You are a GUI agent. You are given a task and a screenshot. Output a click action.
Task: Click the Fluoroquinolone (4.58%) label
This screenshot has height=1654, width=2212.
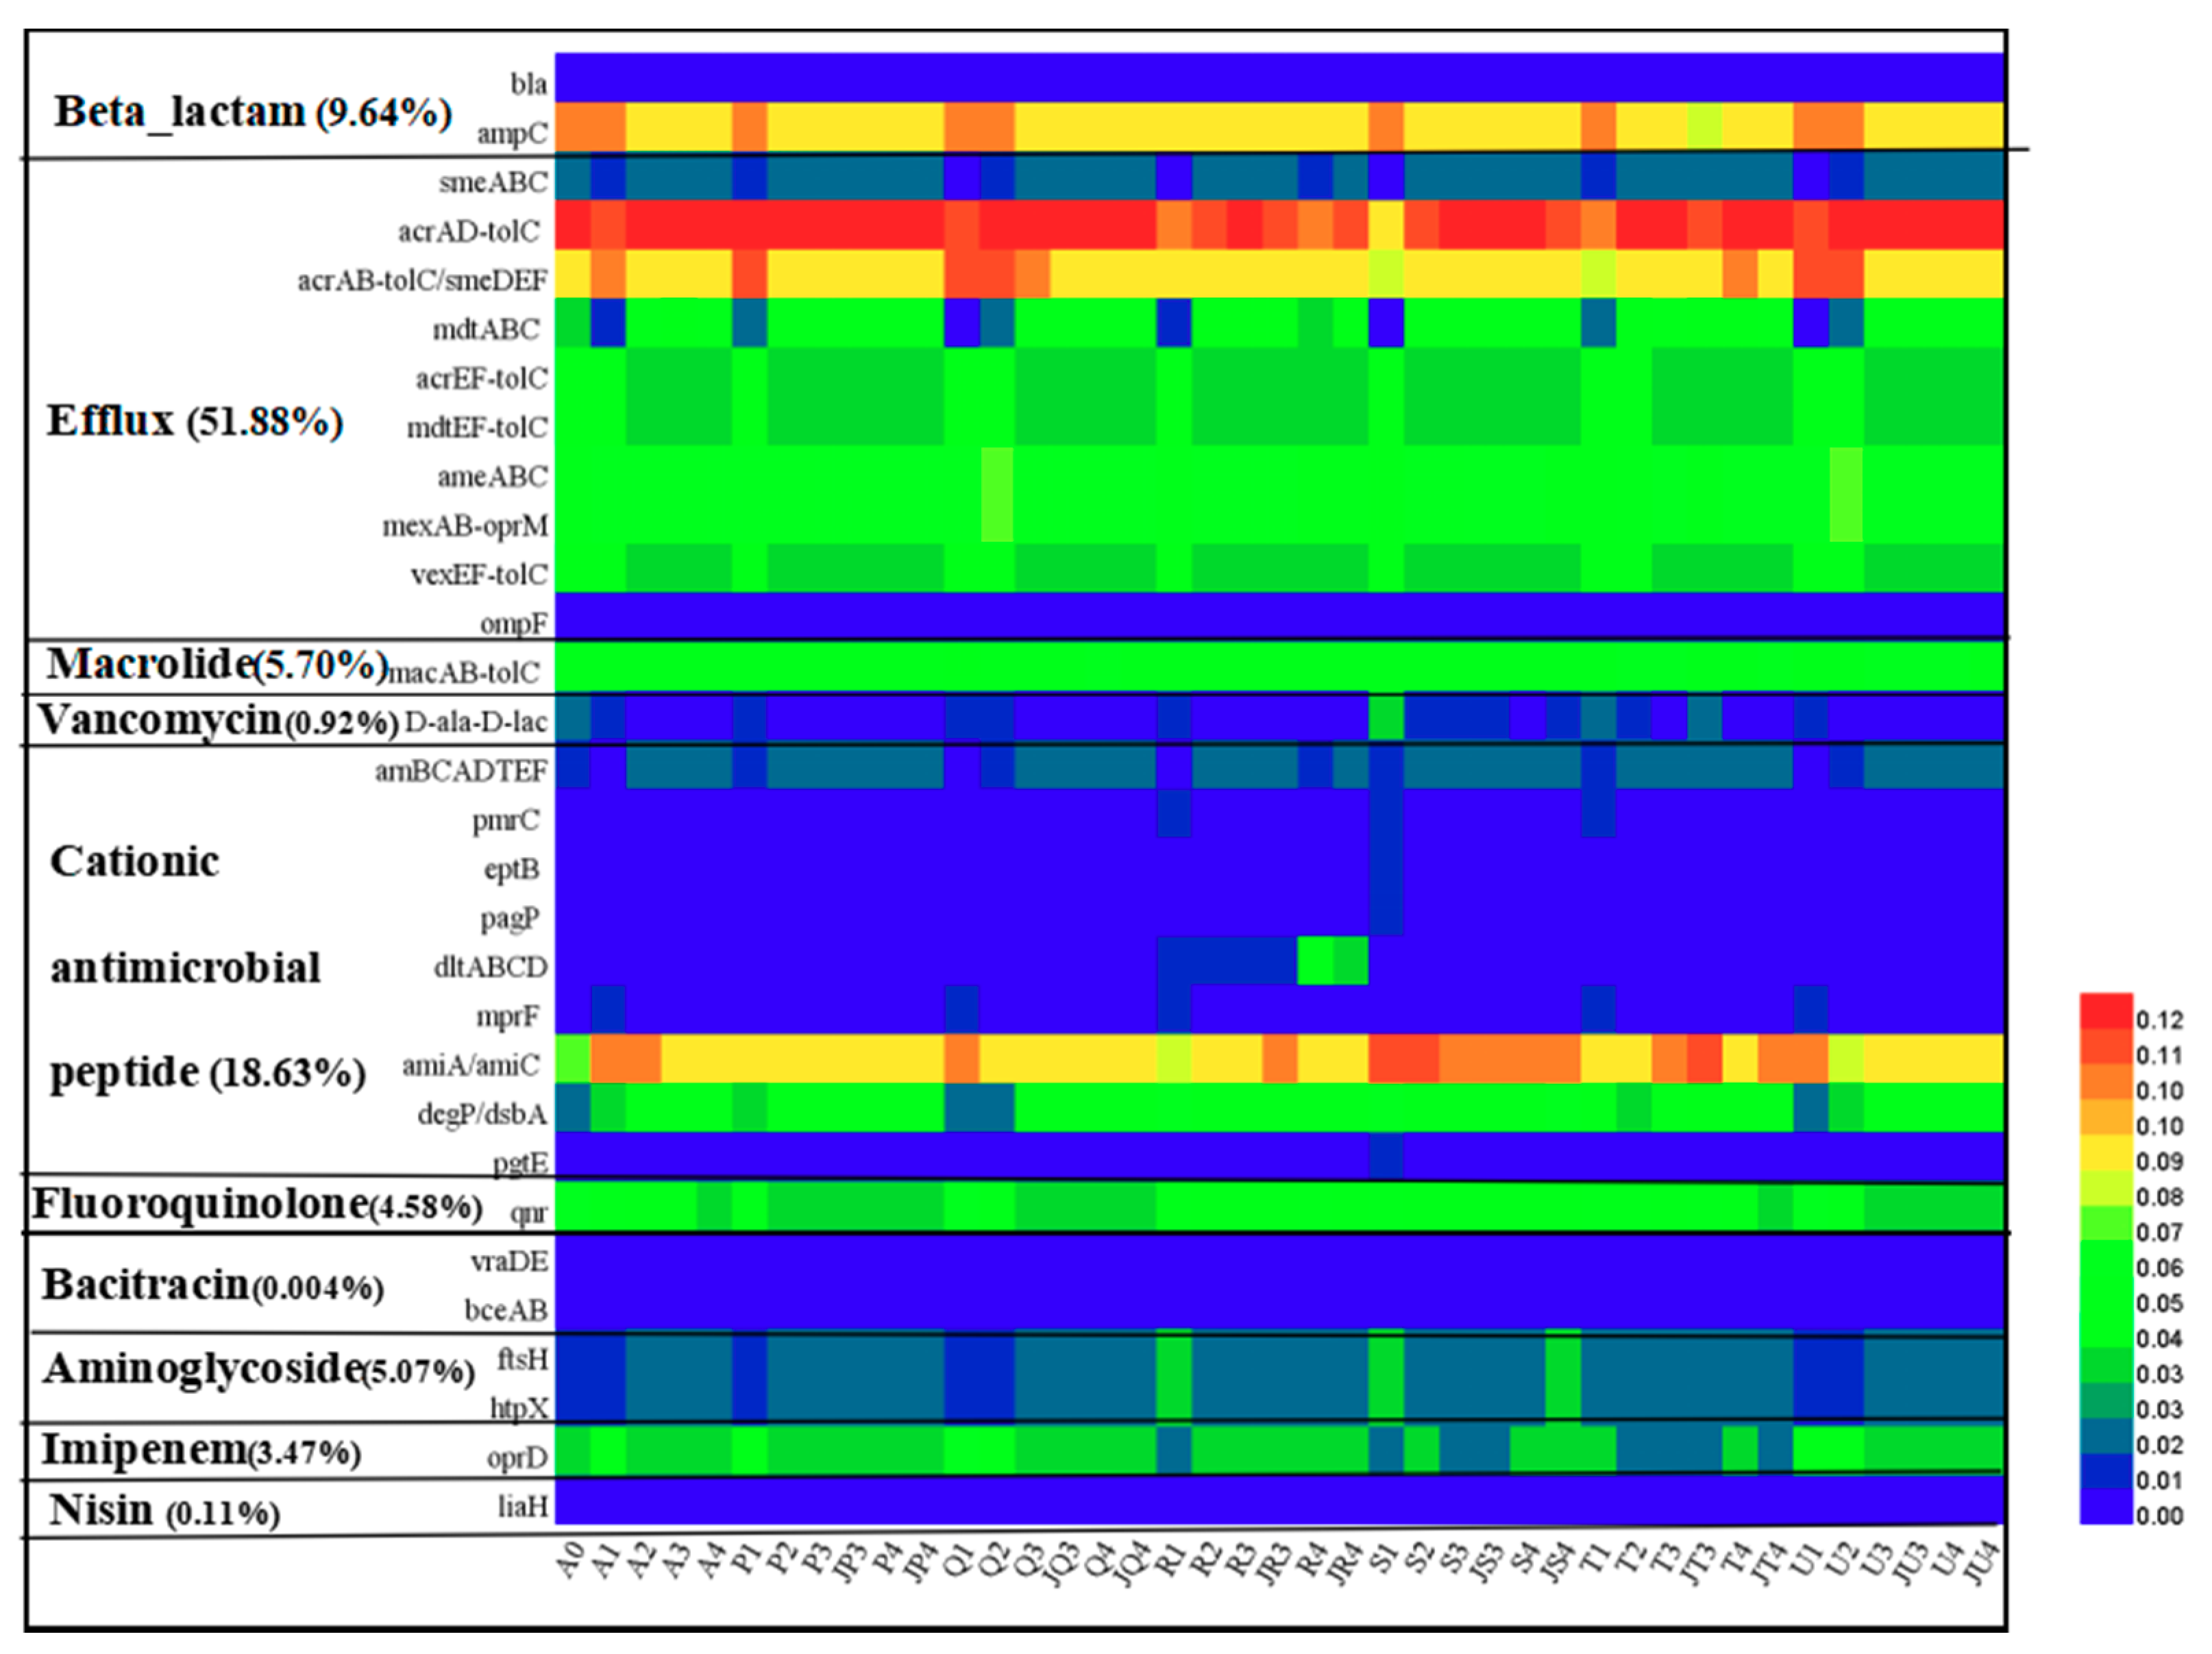tap(257, 1205)
